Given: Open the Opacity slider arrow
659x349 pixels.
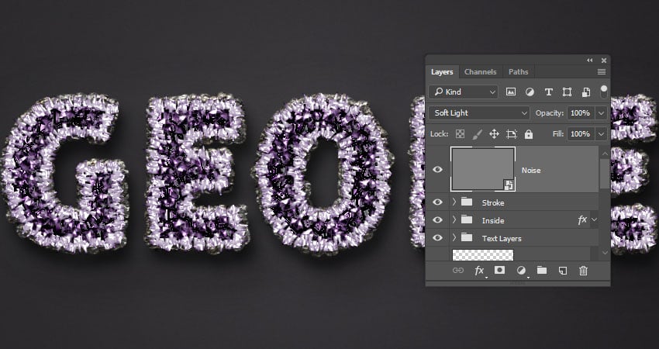Looking at the screenshot, I should (x=602, y=113).
